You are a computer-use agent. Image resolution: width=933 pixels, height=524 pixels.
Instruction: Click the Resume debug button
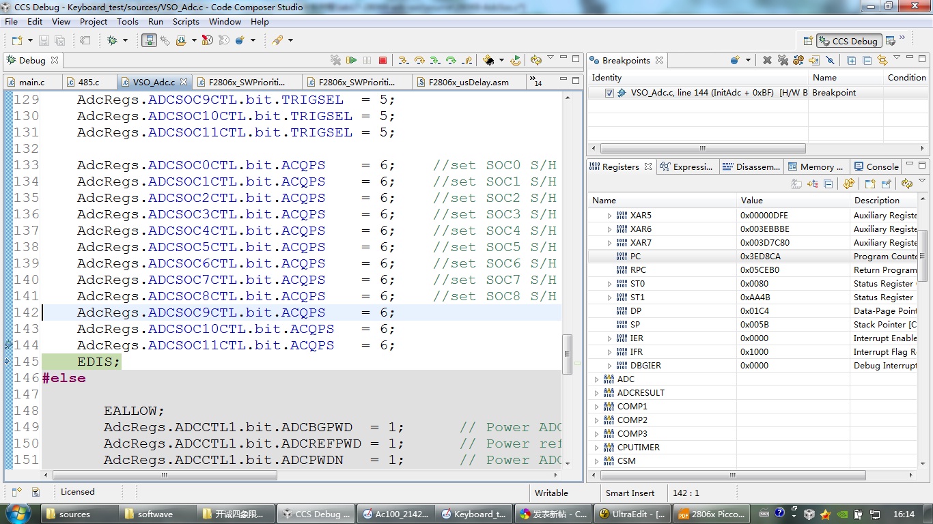[x=351, y=60]
